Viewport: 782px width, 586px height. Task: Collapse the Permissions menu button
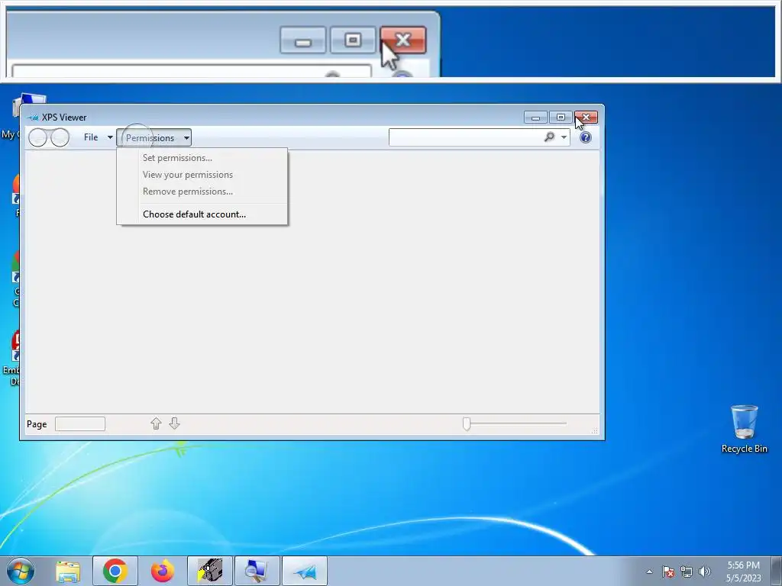pos(153,138)
